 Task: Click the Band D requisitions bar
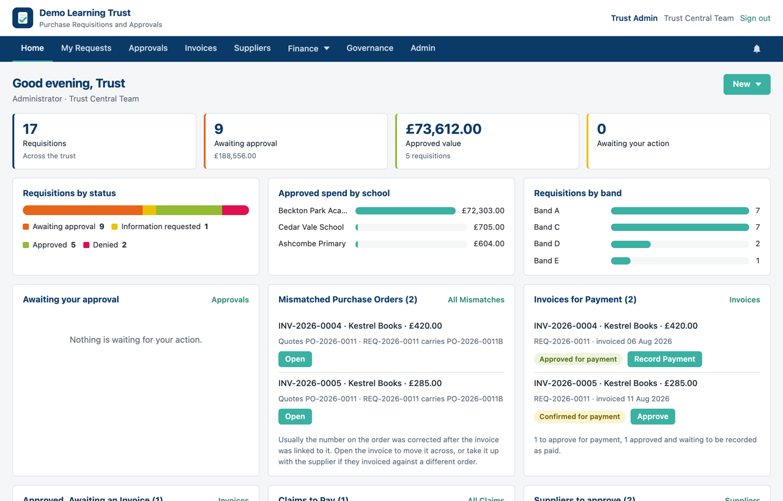coord(631,244)
